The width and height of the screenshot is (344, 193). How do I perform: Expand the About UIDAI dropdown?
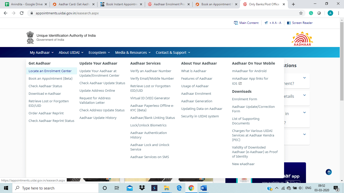click(71, 53)
